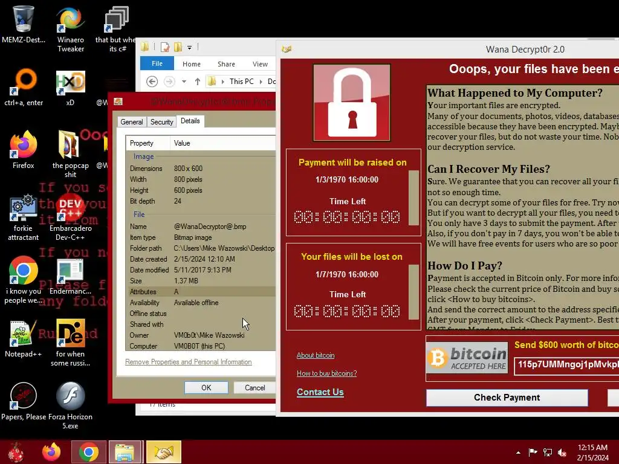Open the File tab in Explorer
The image size is (619, 464).
[157, 63]
